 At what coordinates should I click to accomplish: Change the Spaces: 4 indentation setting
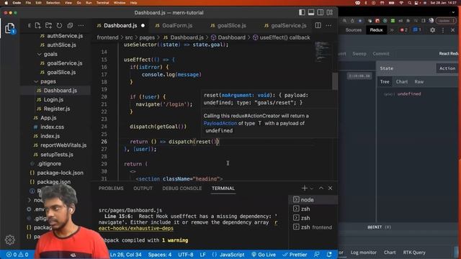pyautogui.click(x=160, y=255)
